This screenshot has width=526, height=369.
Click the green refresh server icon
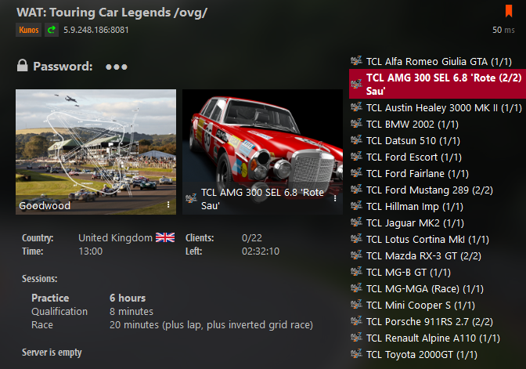click(x=52, y=30)
